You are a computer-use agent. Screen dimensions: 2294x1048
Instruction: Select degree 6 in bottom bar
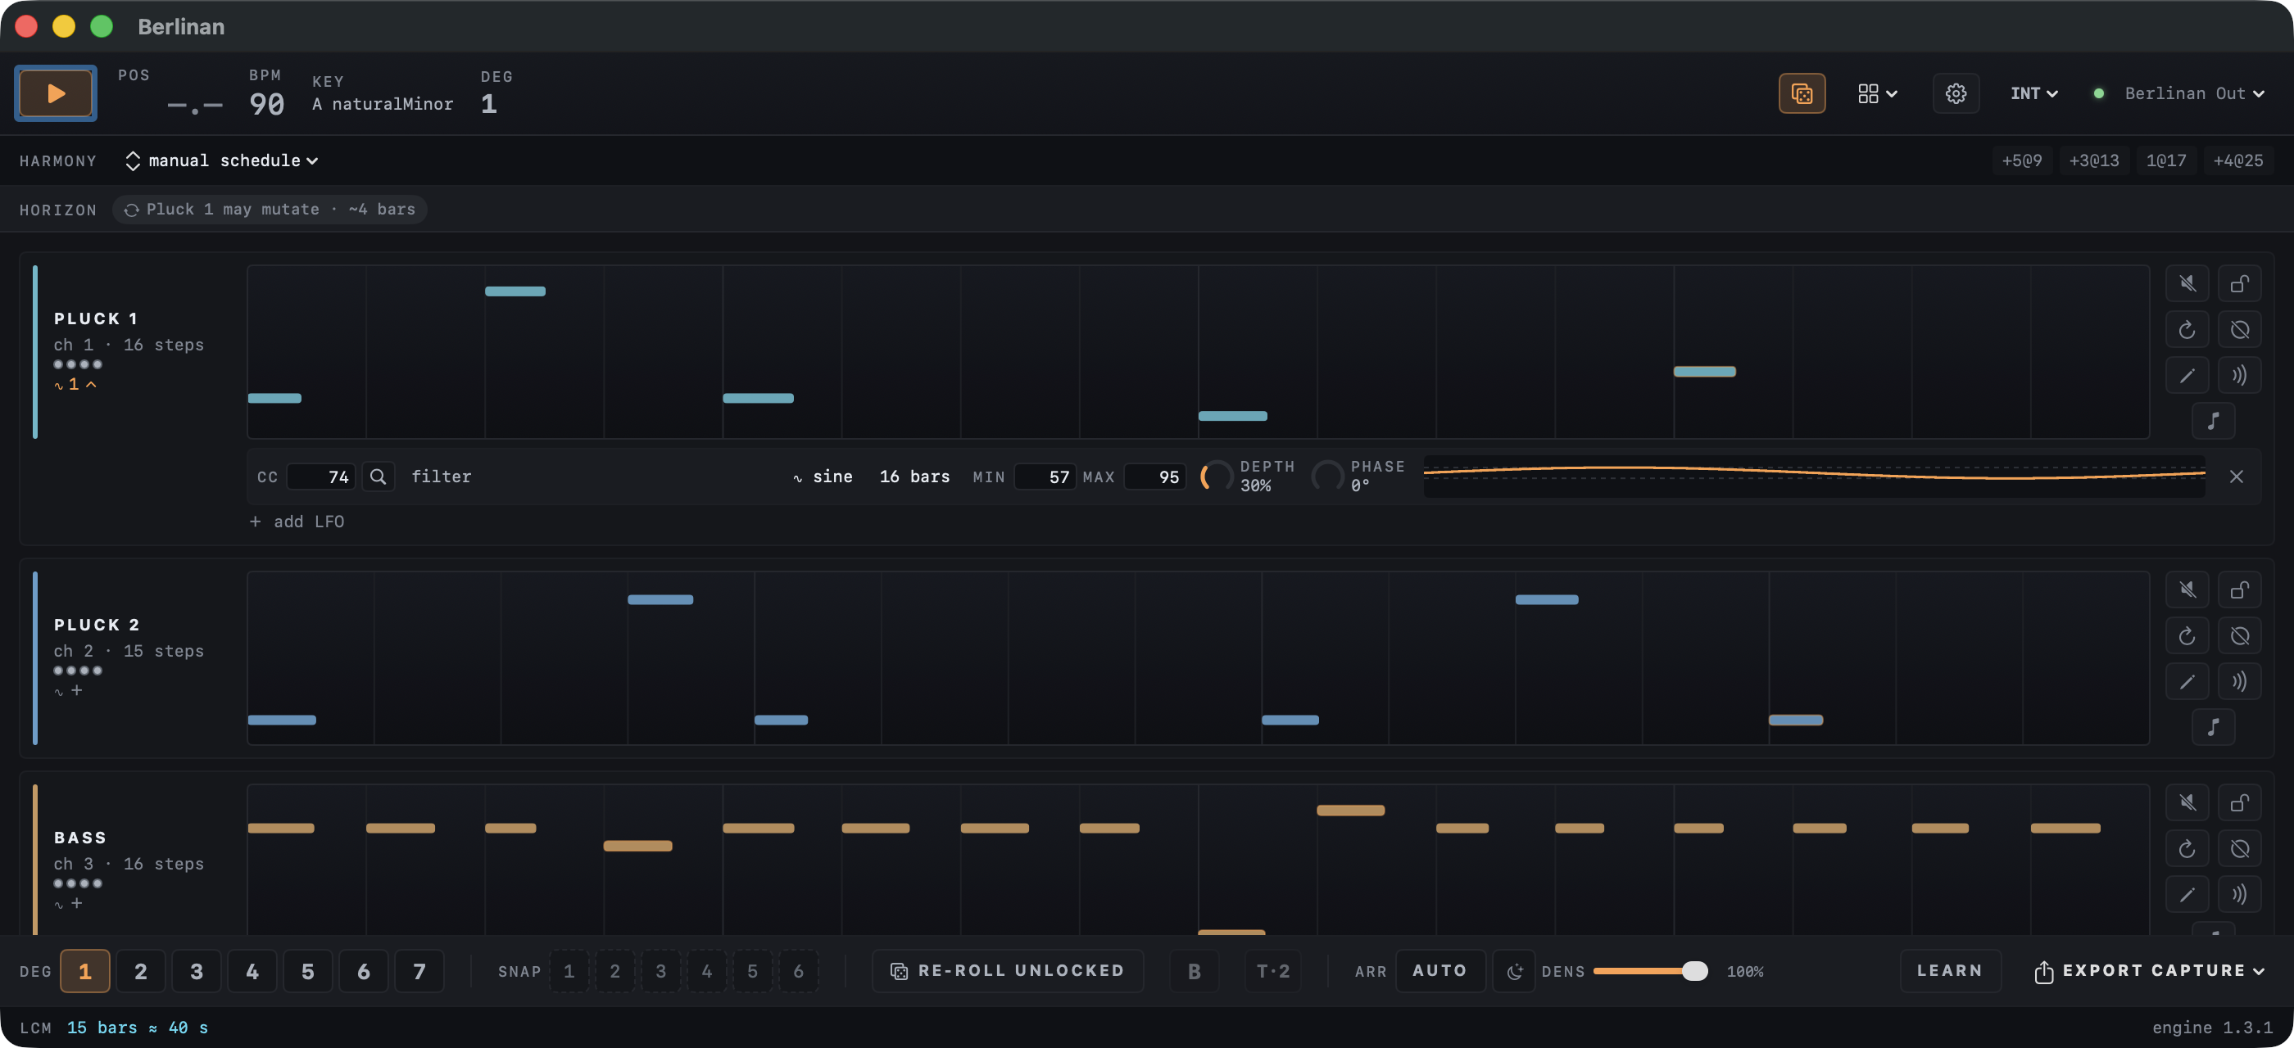pos(363,972)
